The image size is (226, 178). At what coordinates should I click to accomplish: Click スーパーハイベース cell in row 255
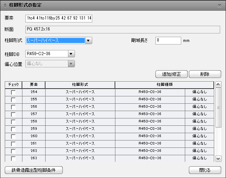(x=80, y=100)
